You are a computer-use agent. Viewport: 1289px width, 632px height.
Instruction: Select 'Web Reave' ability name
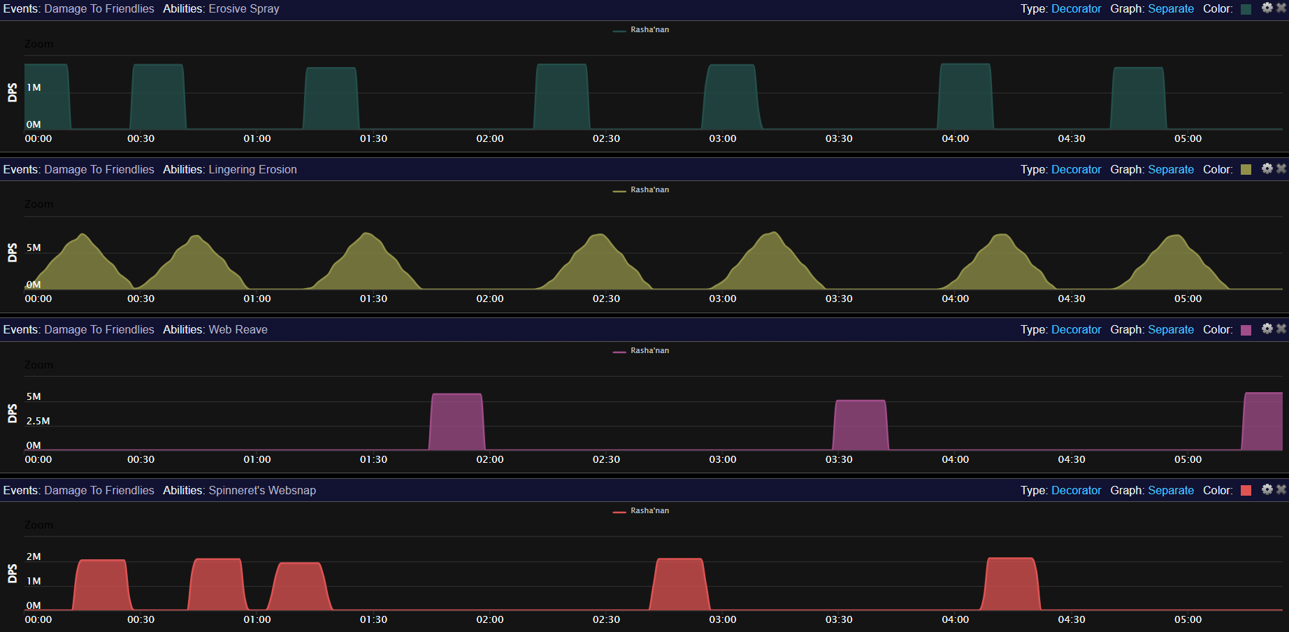click(x=238, y=330)
